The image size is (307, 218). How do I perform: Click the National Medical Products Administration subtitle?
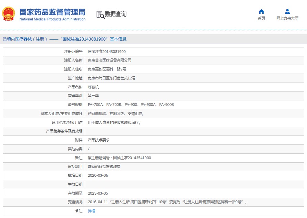tap(52, 19)
